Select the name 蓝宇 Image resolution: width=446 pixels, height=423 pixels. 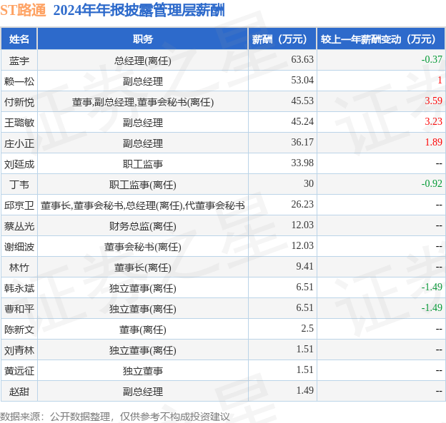tap(19, 61)
